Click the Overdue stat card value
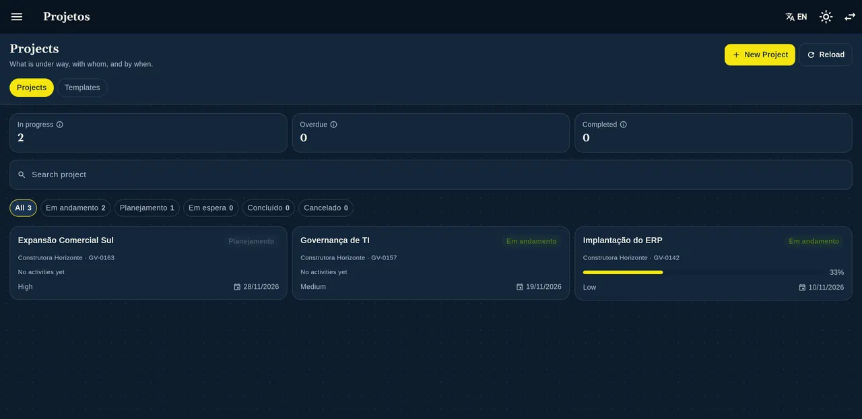Screen dimensions: 862x419 [304, 137]
